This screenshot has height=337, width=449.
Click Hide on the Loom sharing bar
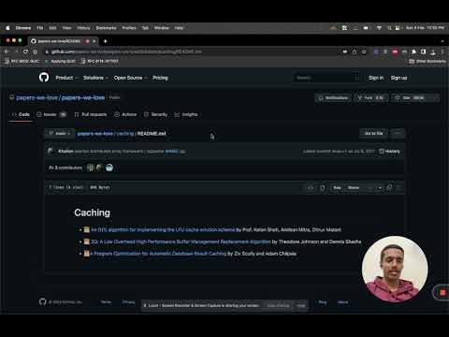(301, 305)
